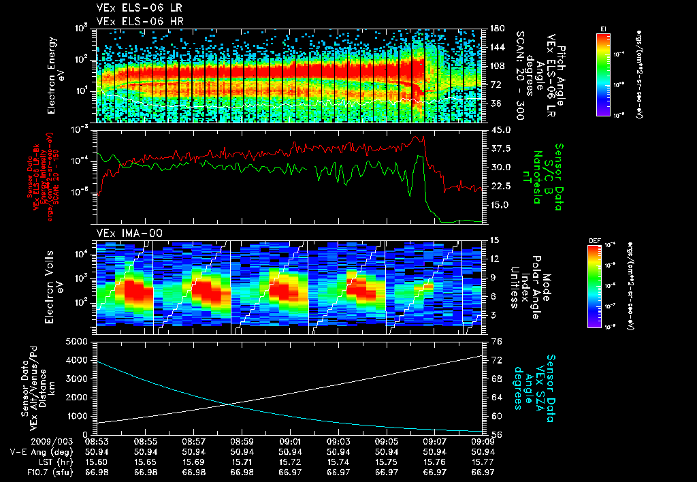Screen dimensions: 697x482
Task: Click the 1000 km altitude tick label
Action: [x=77, y=416]
